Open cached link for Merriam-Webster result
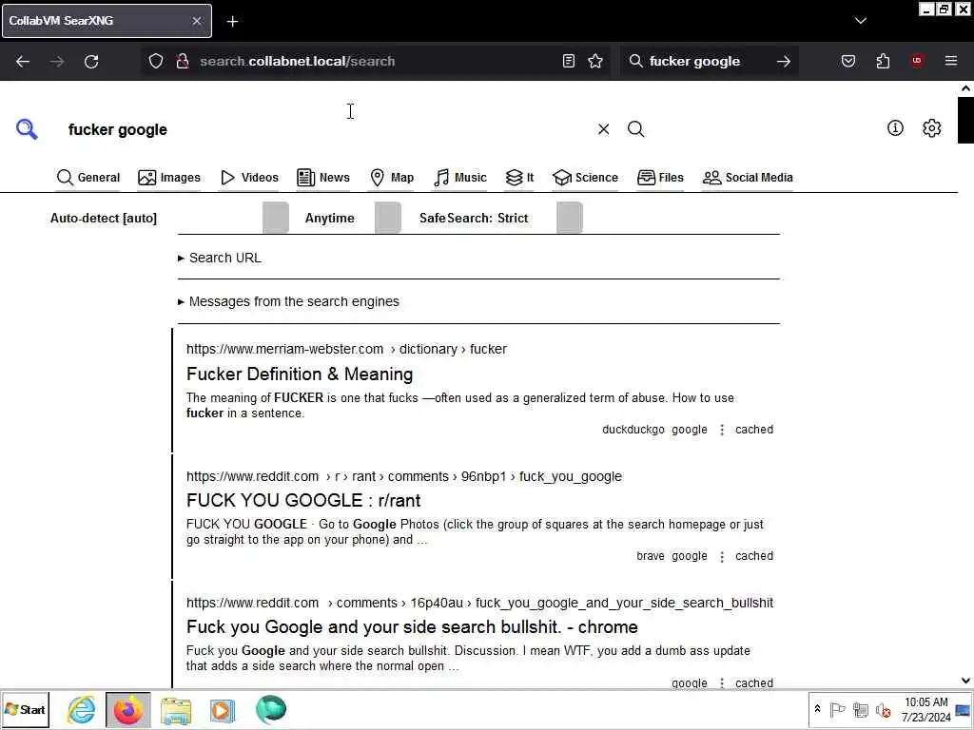This screenshot has width=974, height=730. click(754, 430)
